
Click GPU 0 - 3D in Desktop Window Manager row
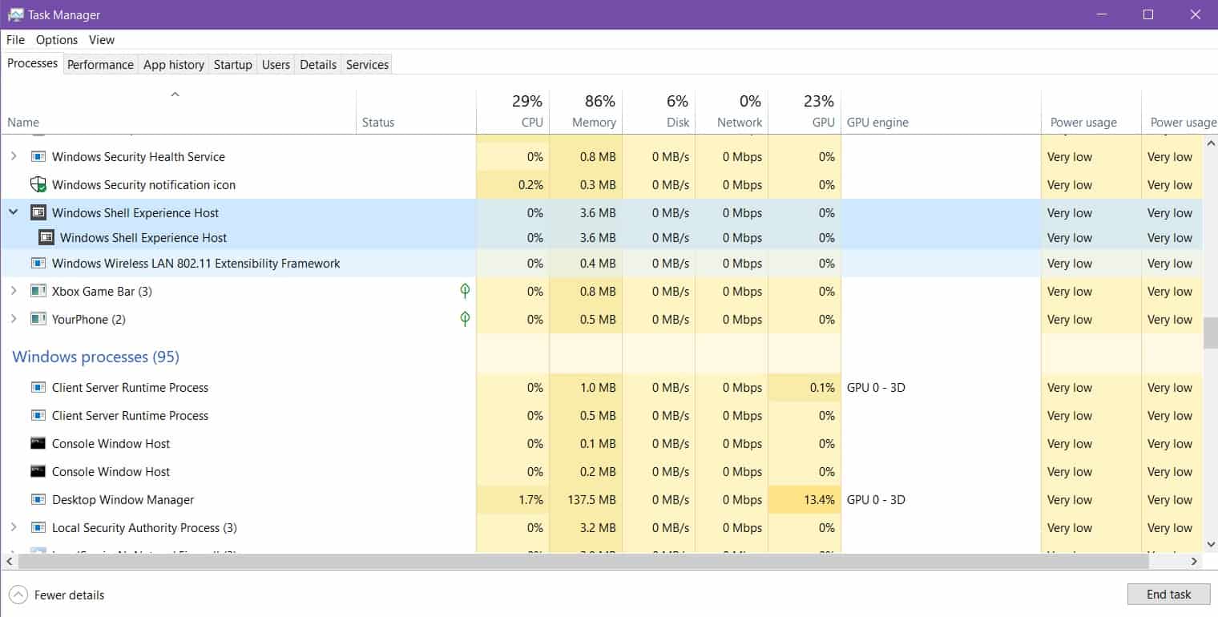click(x=876, y=500)
